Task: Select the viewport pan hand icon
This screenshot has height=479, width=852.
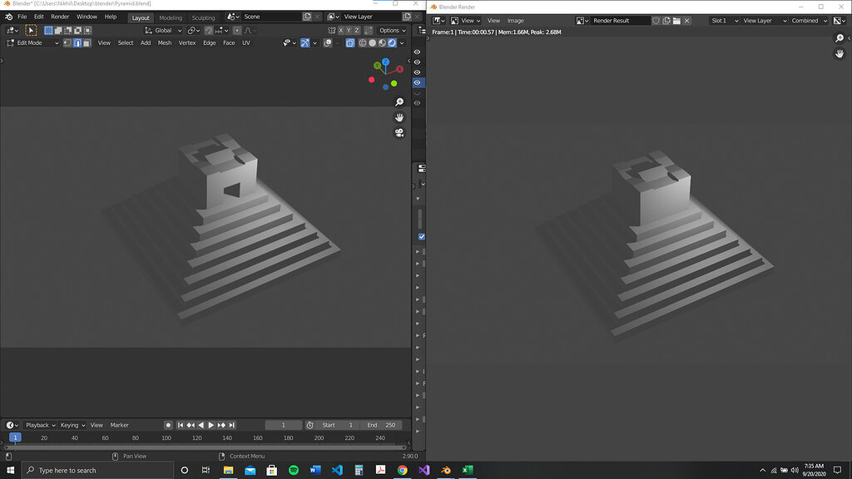Action: click(399, 117)
